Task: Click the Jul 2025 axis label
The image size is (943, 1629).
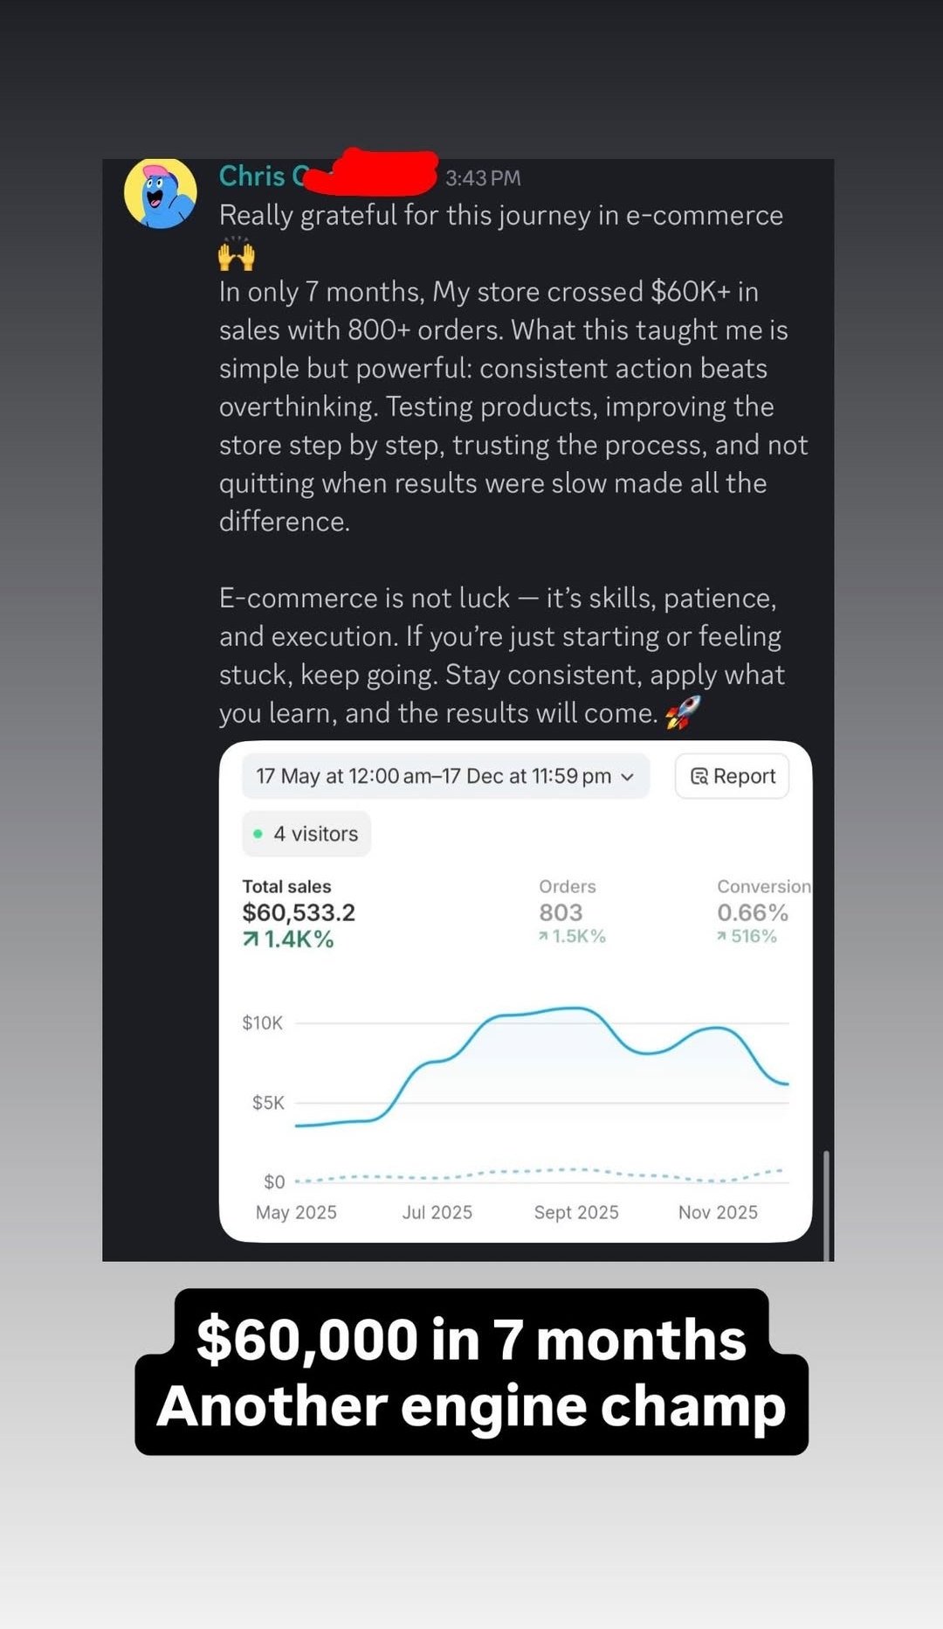Action: (437, 1212)
